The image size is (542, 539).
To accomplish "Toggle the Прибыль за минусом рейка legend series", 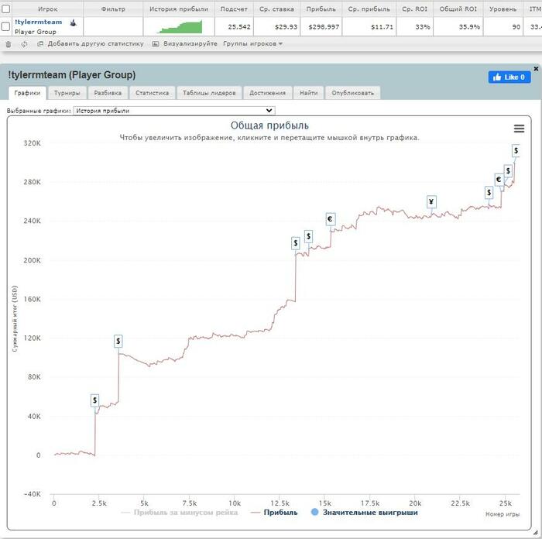I will [x=180, y=513].
